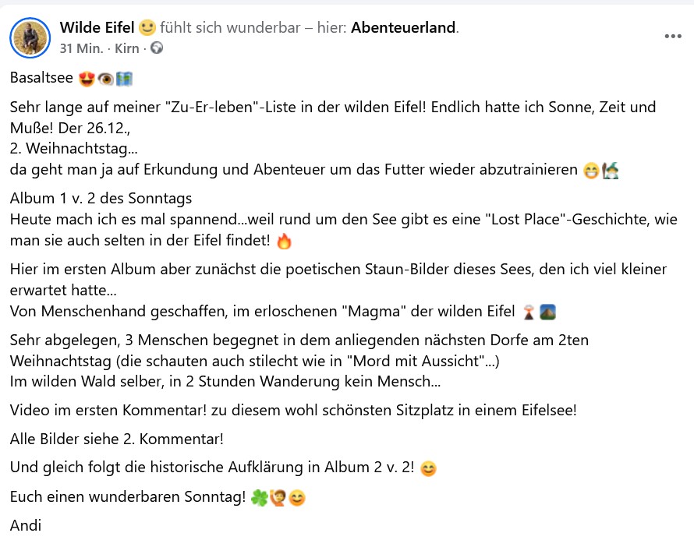Open the Abenteuerland location link
Screen dimensions: 694x540
tap(403, 28)
